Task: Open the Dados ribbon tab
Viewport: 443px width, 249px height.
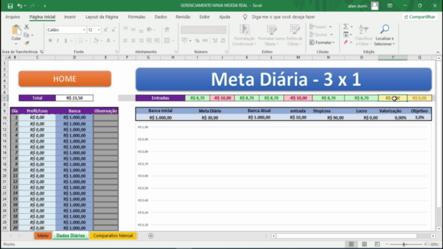Action: click(161, 17)
